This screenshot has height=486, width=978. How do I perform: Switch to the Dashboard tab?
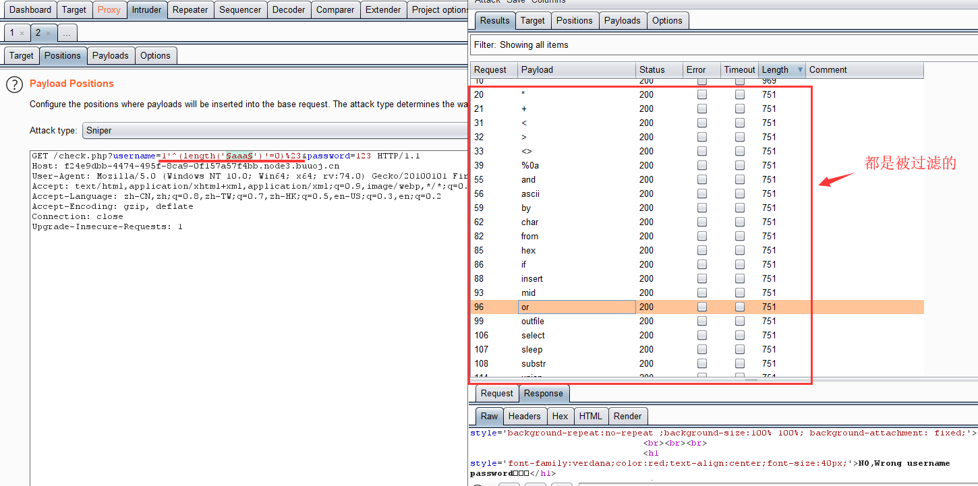coord(30,9)
